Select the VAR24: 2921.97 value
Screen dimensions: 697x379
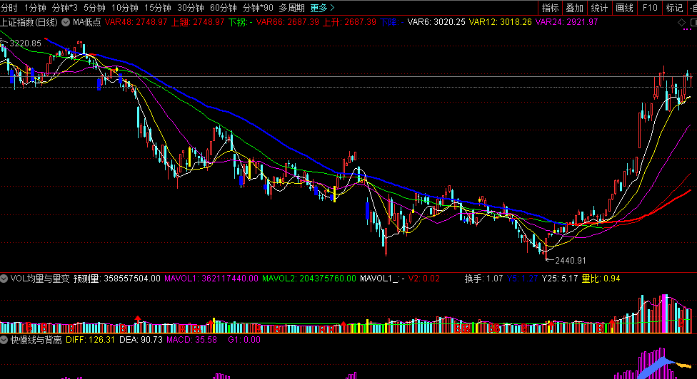tap(567, 22)
